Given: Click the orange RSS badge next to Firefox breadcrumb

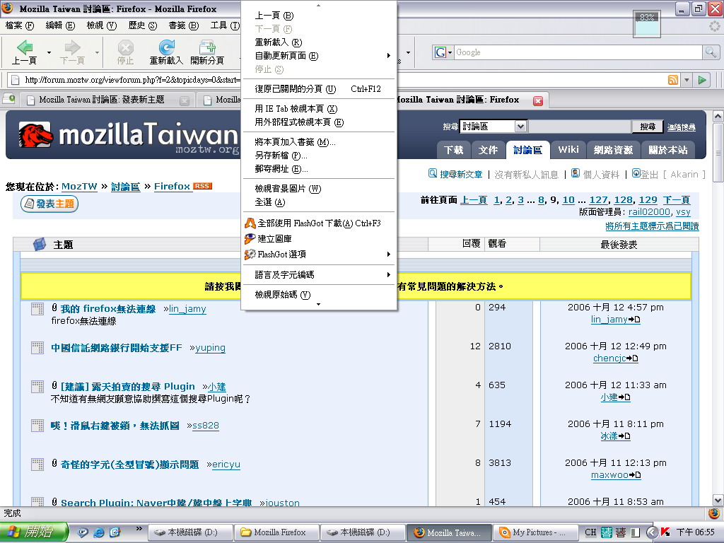Looking at the screenshot, I should coord(203,186).
